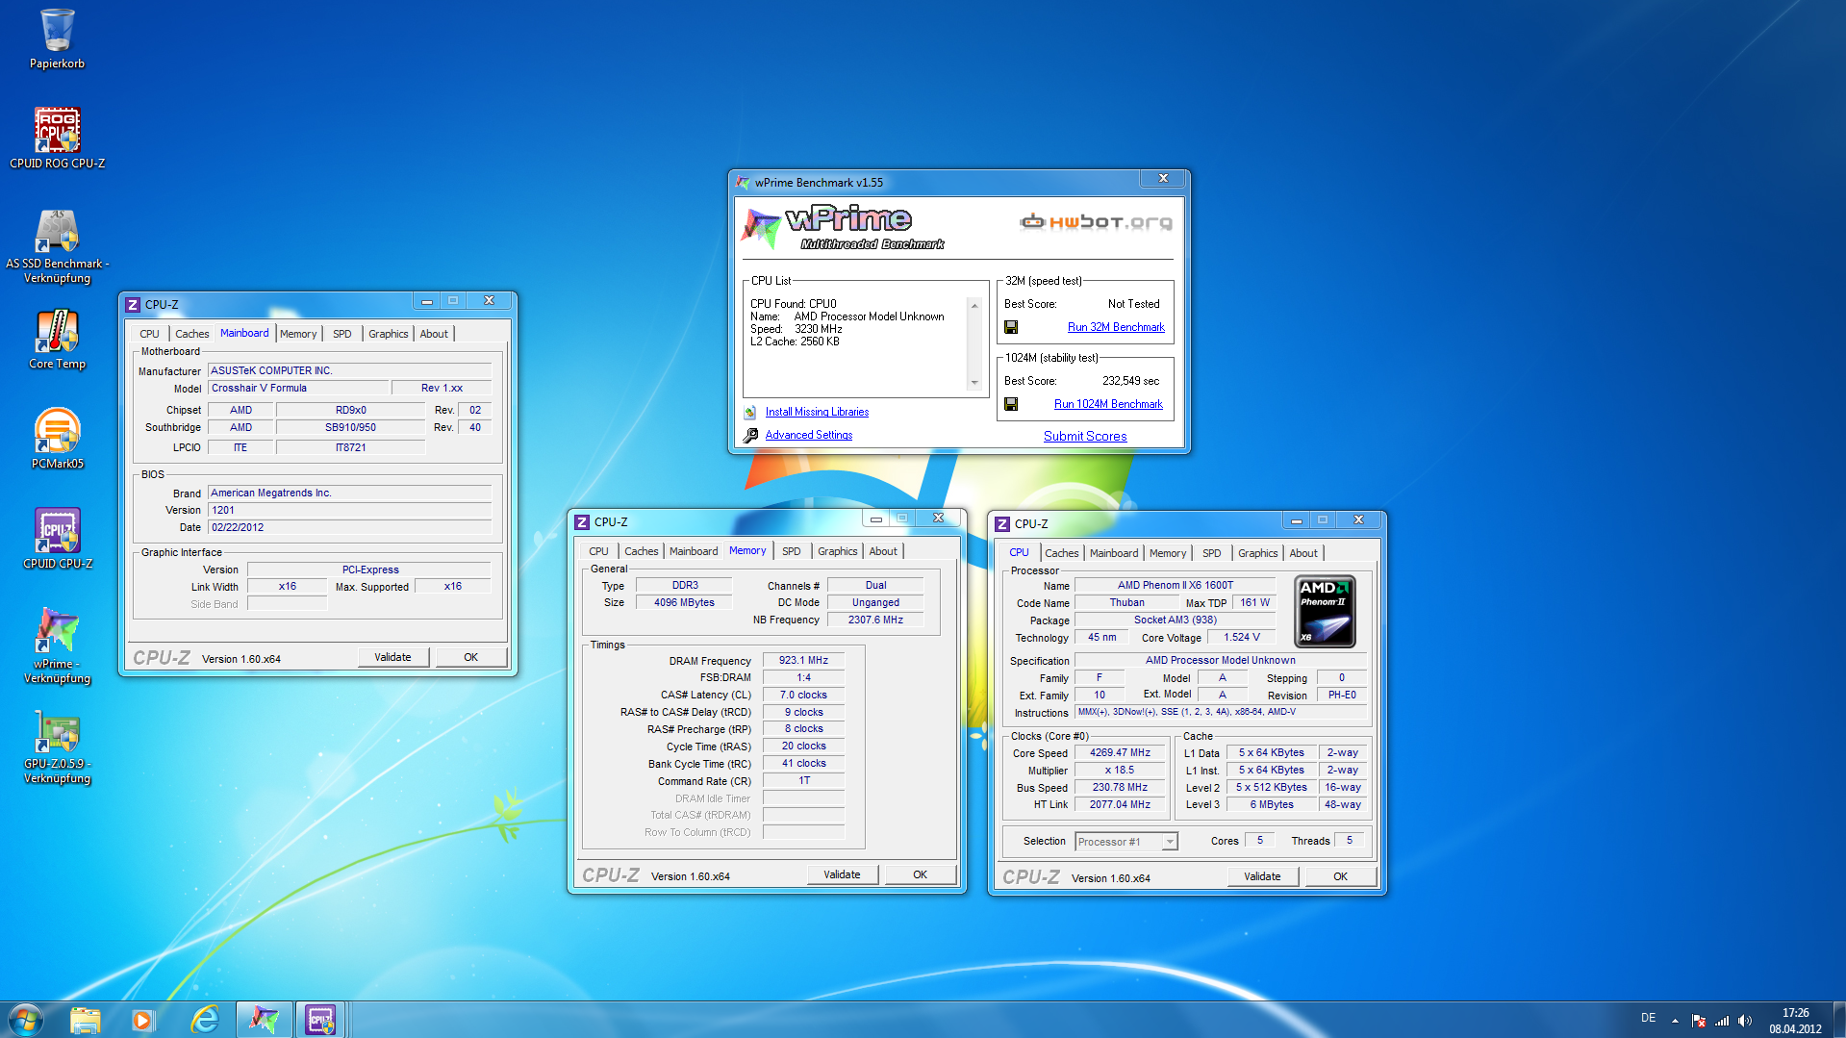The width and height of the screenshot is (1846, 1038).
Task: Switch to wPrime via its taskbar icon
Action: tap(264, 1020)
